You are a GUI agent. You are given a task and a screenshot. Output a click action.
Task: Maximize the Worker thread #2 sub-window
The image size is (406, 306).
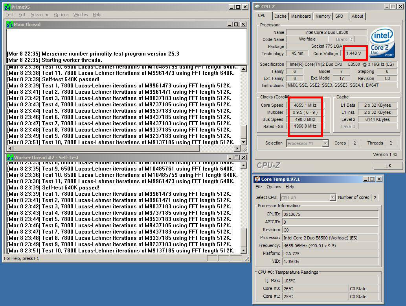click(236, 158)
